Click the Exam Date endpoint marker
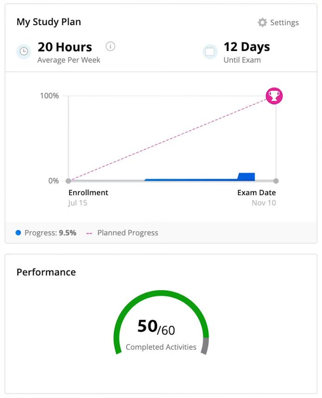322x398 pixels. [x=276, y=181]
